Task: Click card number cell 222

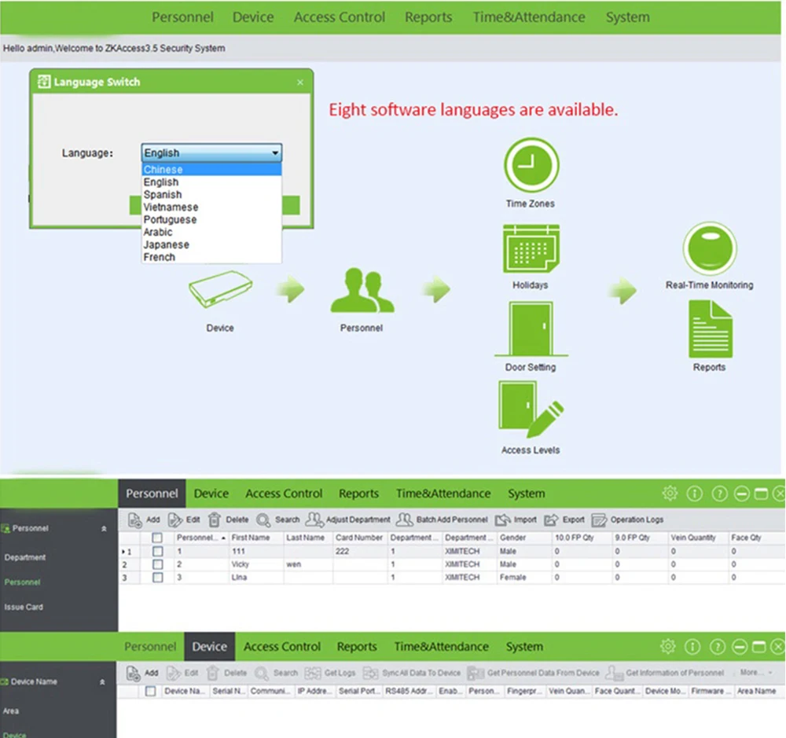Action: (x=361, y=552)
